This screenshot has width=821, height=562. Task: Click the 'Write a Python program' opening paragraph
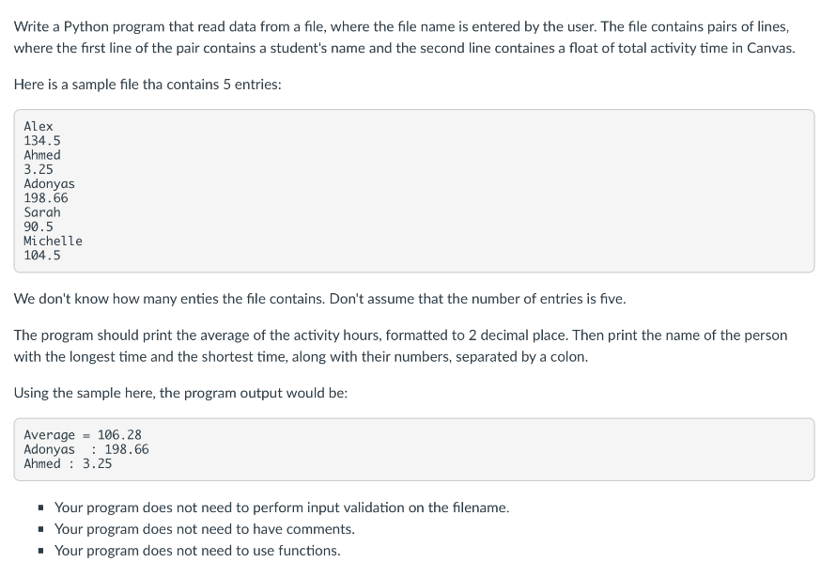(x=404, y=38)
